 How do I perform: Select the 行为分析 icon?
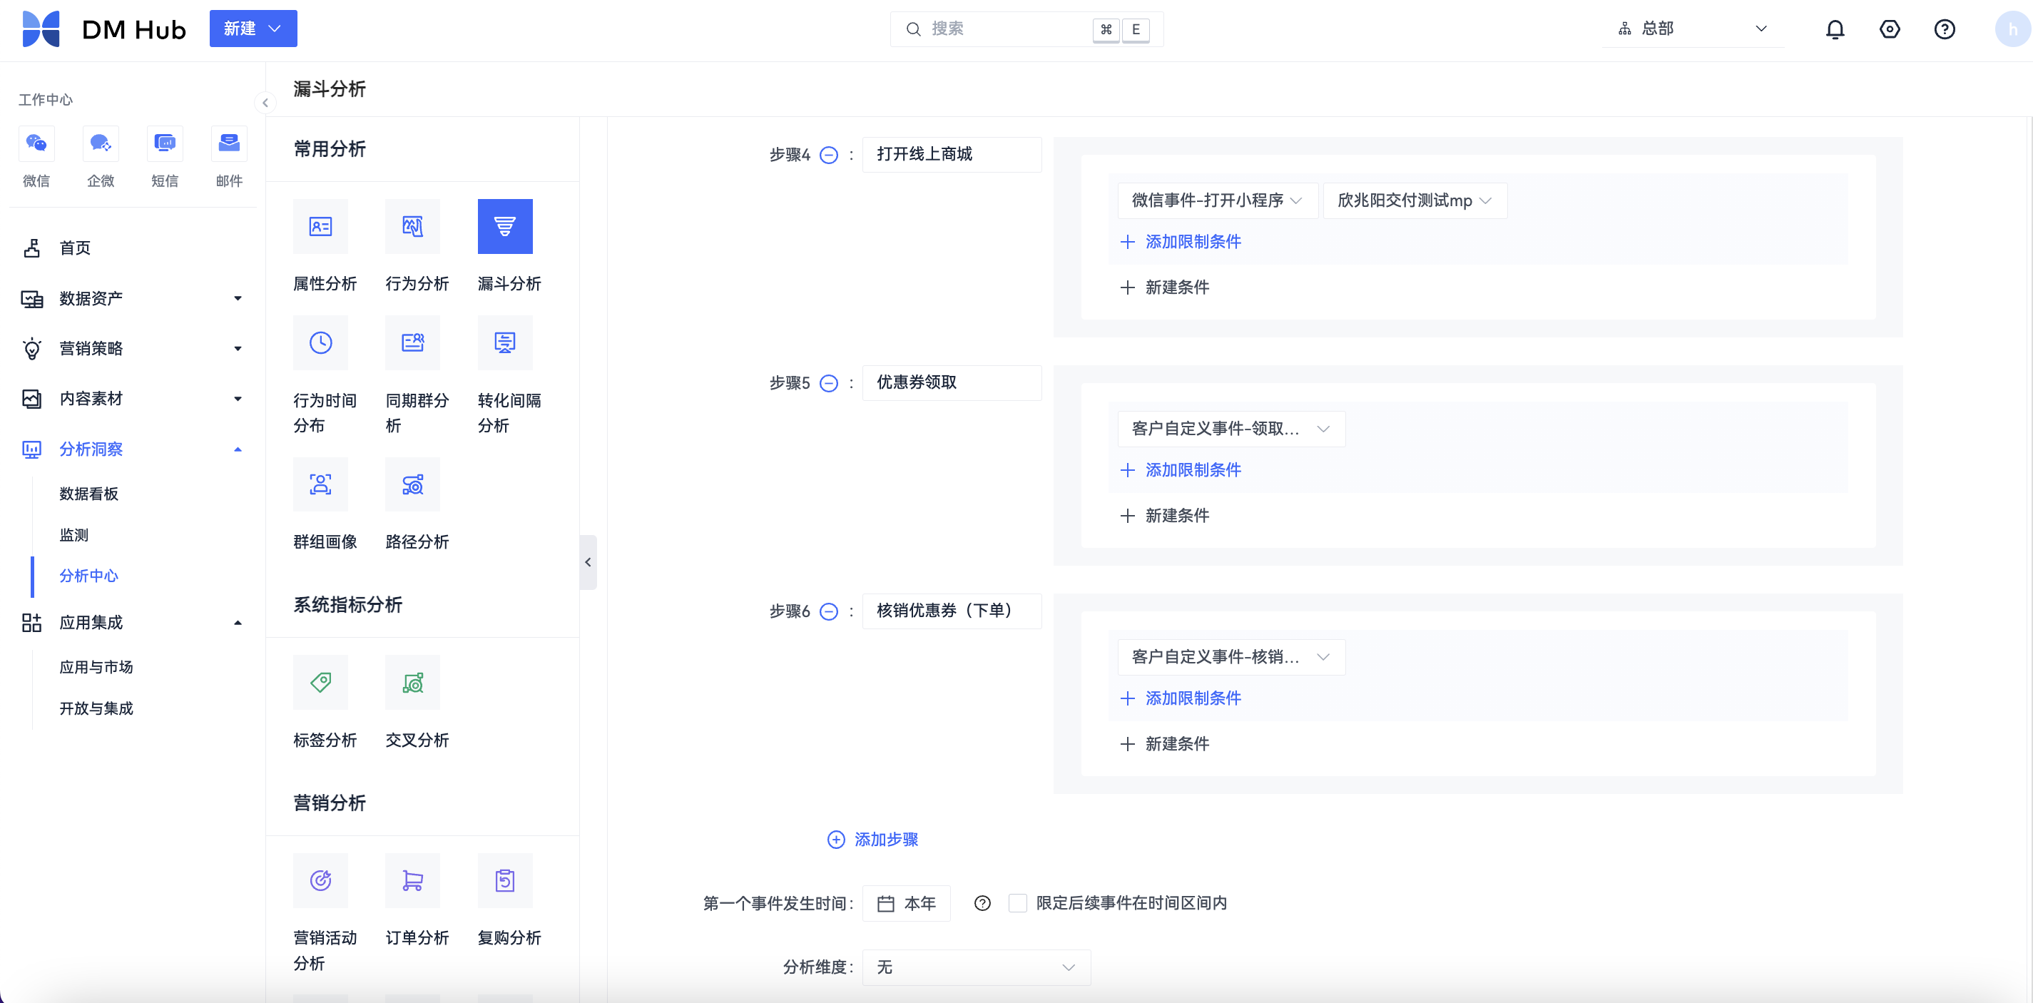pyautogui.click(x=413, y=226)
